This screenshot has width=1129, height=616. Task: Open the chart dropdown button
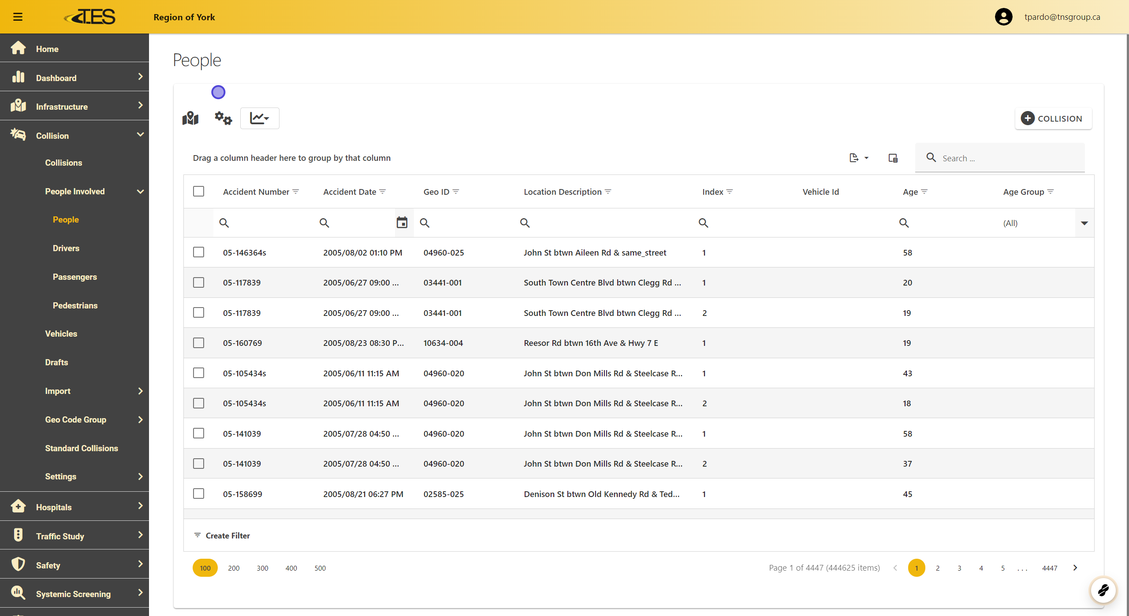tap(260, 118)
